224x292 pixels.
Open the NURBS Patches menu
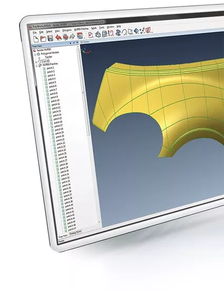[x=81, y=29]
